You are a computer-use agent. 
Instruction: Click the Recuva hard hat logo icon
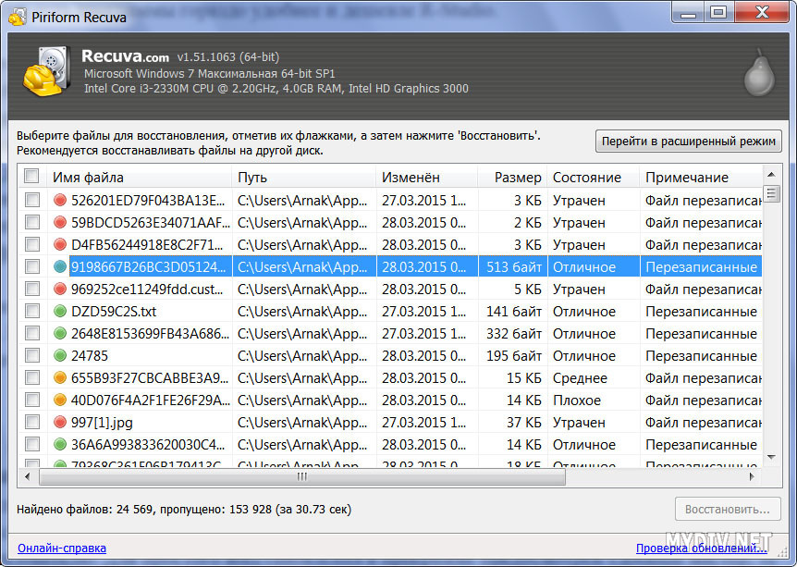tap(42, 73)
